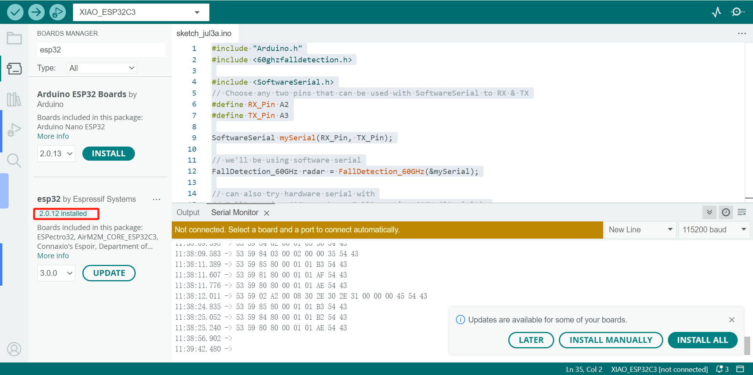Close the Serial Monitor tab
The image size is (753, 375).
click(x=267, y=213)
